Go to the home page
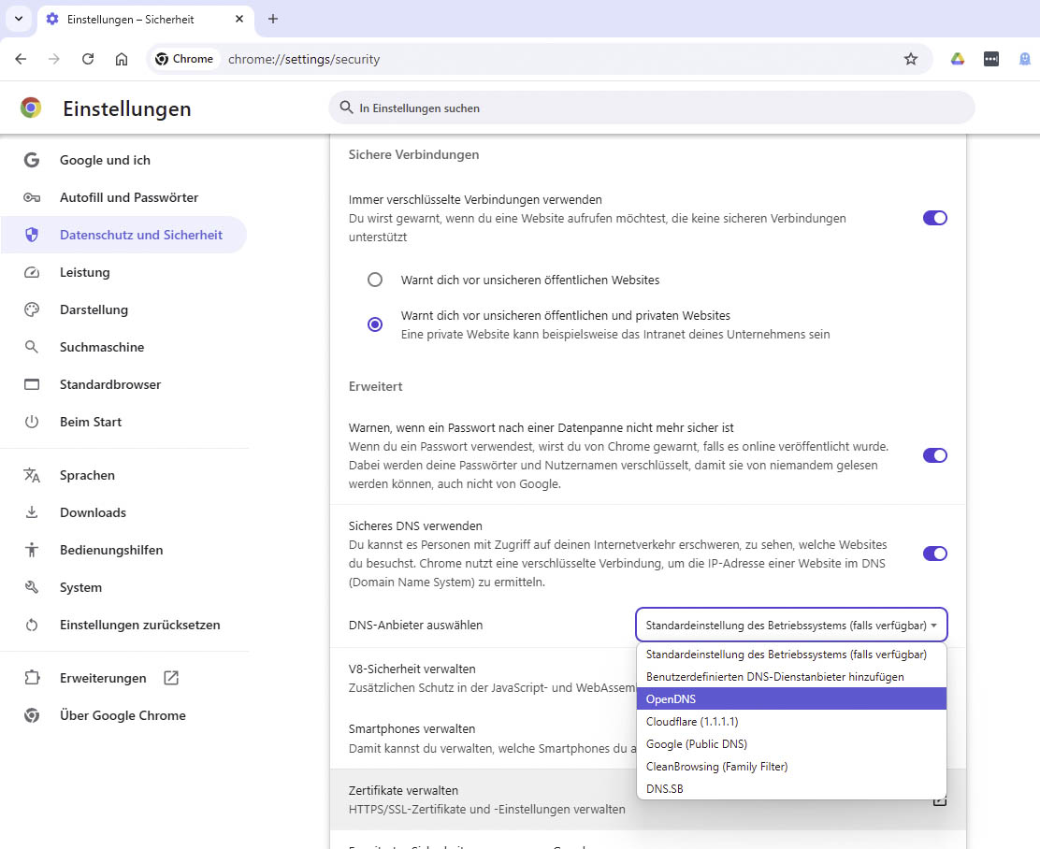Viewport: 1040px width, 849px height. pos(122,59)
